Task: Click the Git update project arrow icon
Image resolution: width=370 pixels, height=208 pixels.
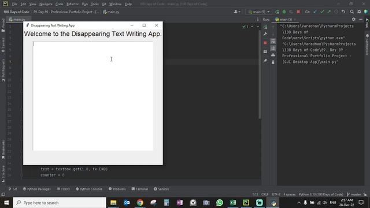Action: pyautogui.click(x=315, y=12)
